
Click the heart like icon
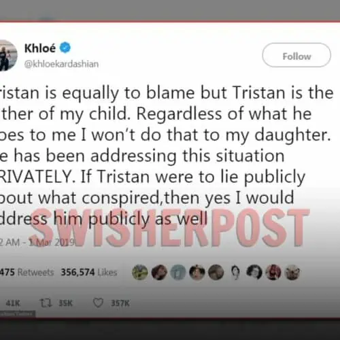[99, 303]
